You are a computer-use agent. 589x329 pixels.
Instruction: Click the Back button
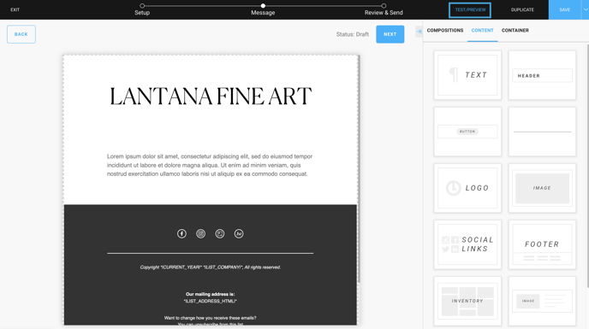point(21,34)
